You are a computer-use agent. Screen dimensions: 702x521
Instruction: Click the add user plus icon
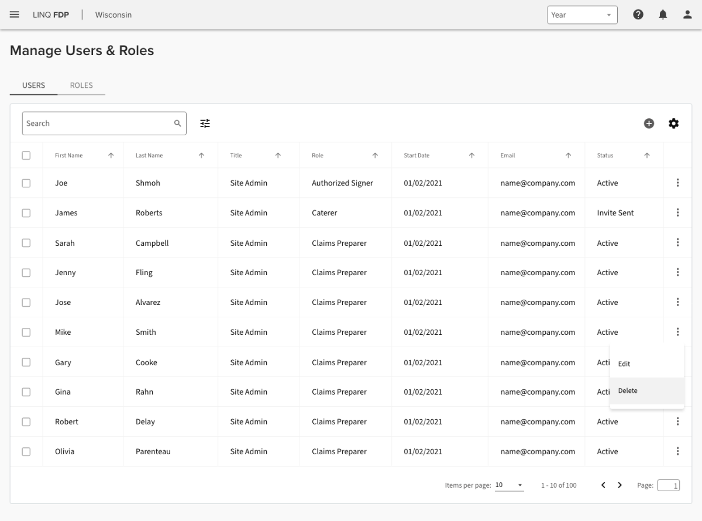(649, 124)
